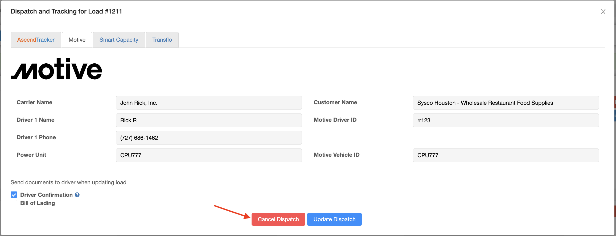Click the 'Power Unit' label
Viewport: 616px width, 236px height.
[x=31, y=155]
